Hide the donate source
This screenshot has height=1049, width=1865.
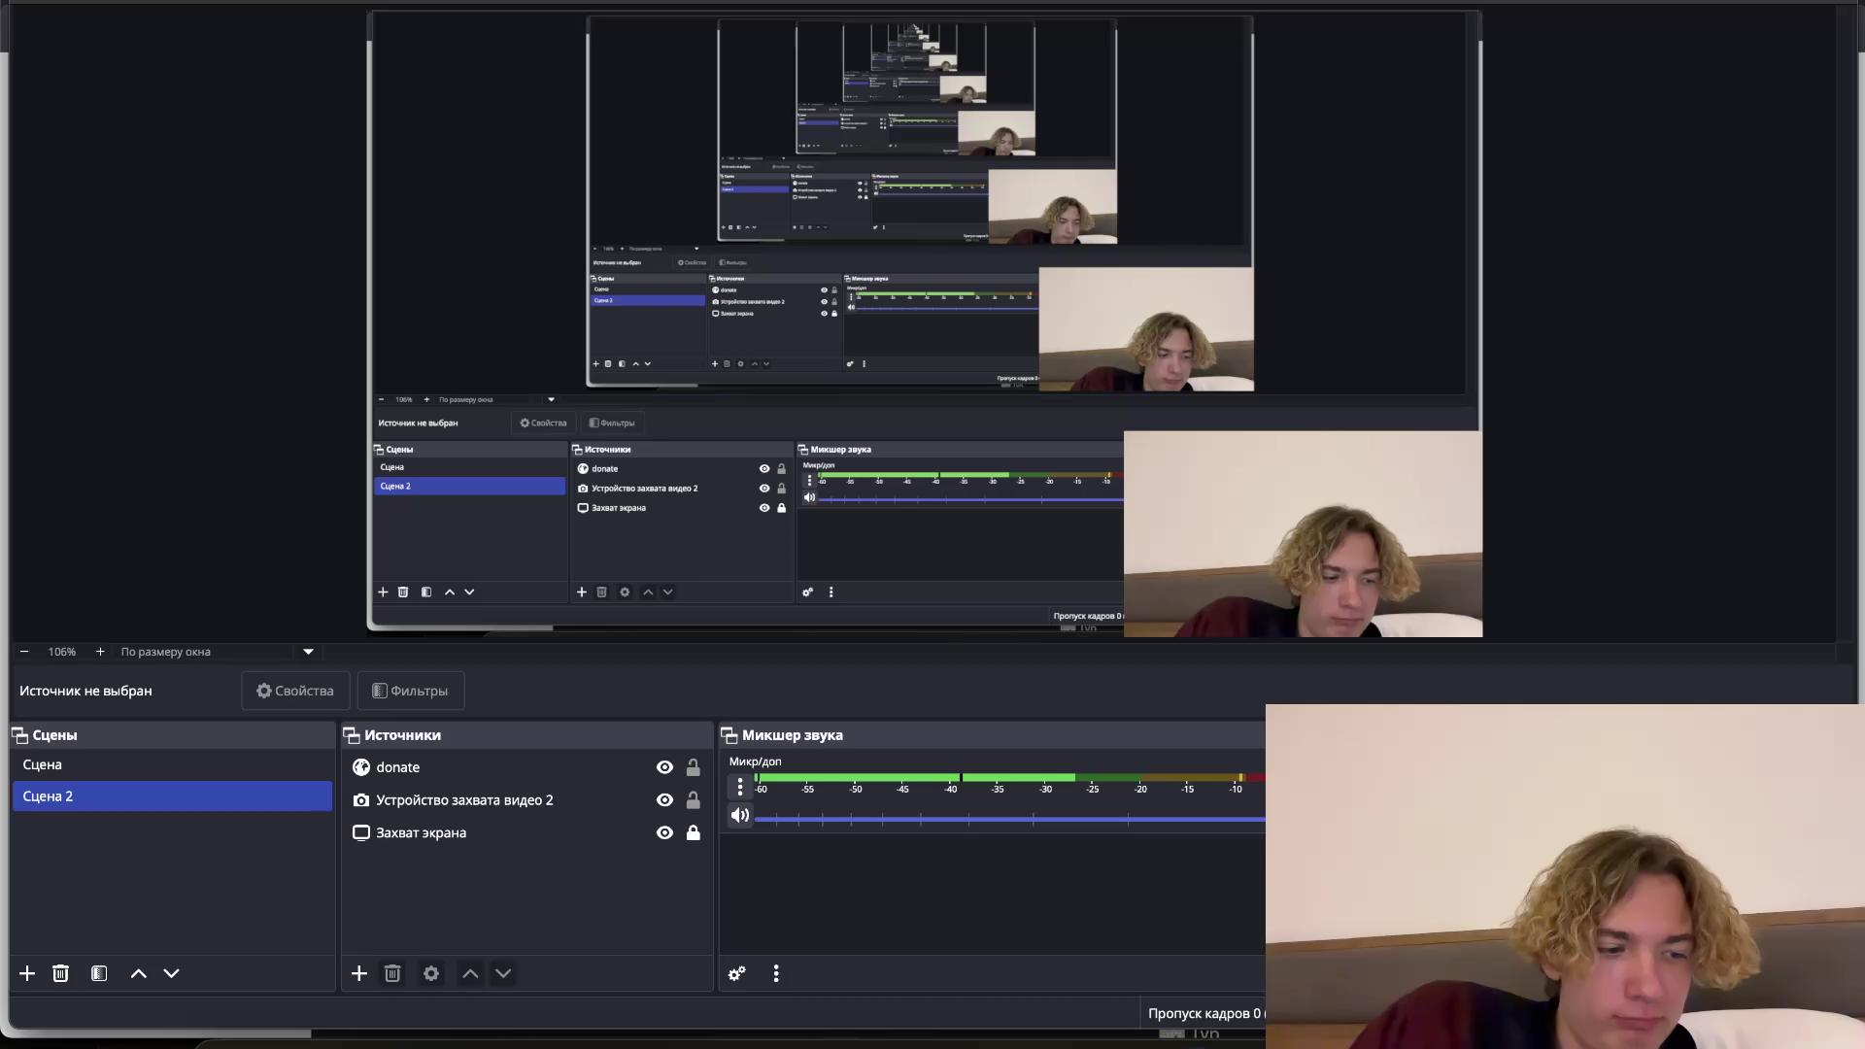664,767
